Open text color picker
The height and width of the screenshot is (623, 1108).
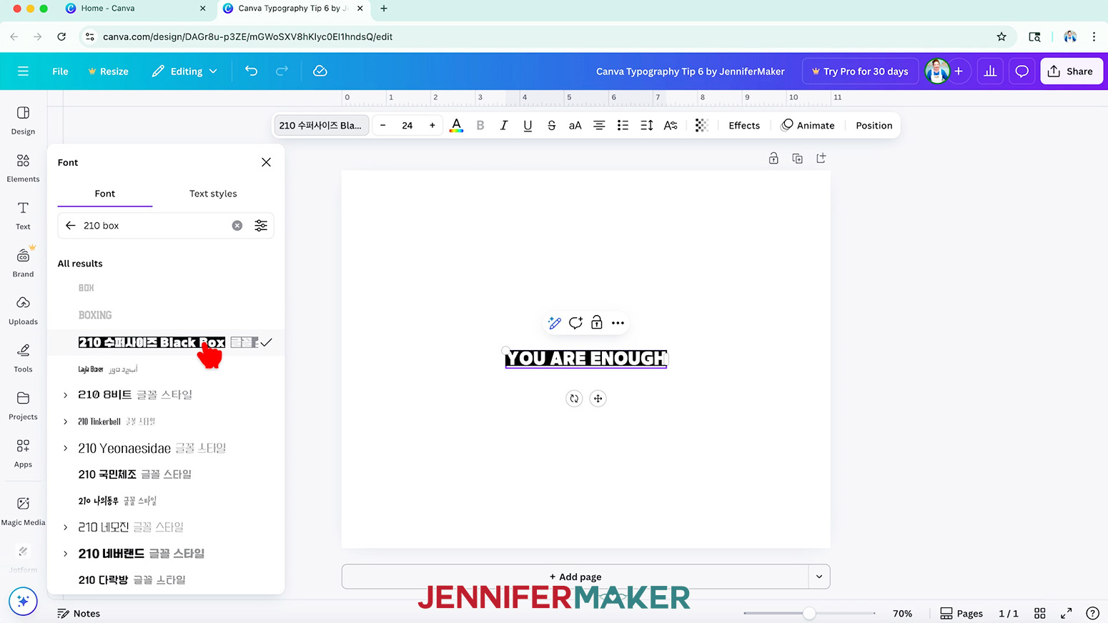tap(456, 125)
